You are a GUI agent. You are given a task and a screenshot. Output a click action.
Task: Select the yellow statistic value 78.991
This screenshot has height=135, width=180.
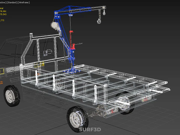pos(3,11)
